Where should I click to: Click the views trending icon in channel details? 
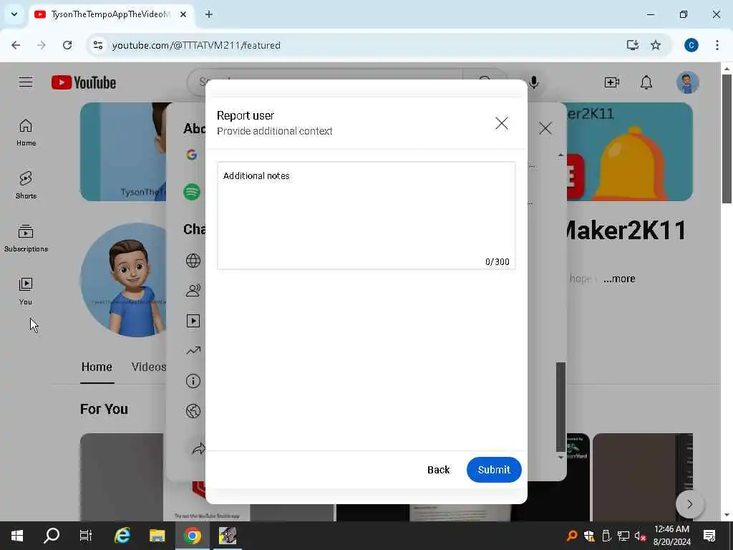(193, 350)
